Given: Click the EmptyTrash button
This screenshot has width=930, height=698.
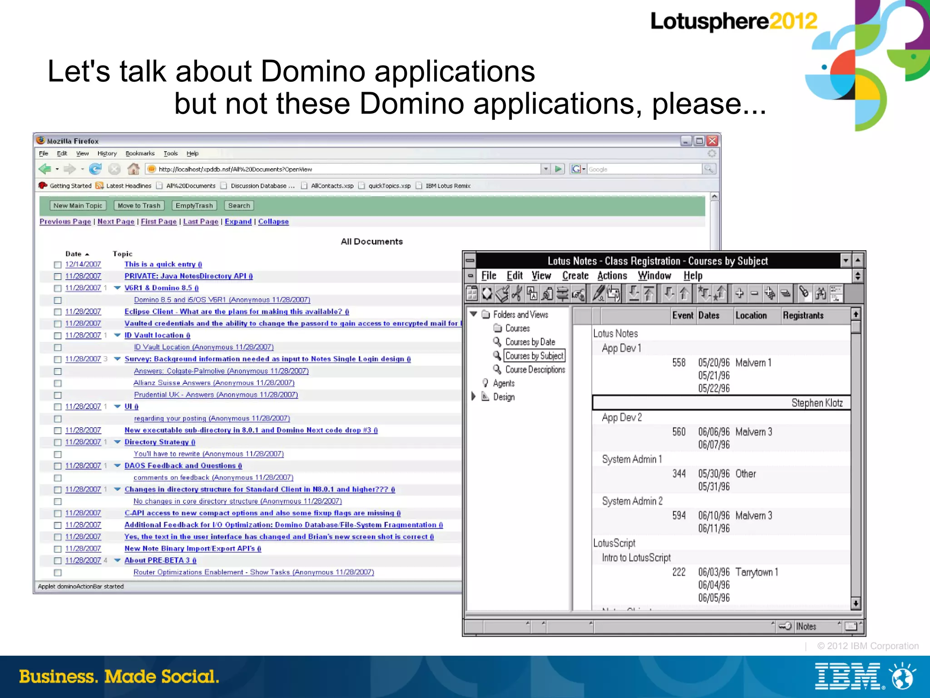Looking at the screenshot, I should pyautogui.click(x=194, y=206).
